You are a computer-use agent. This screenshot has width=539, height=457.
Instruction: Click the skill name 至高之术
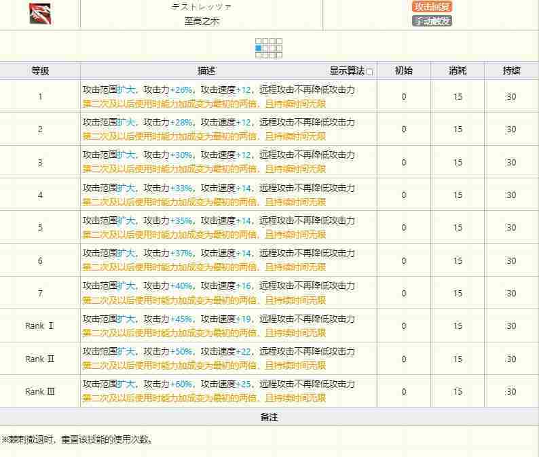(202, 21)
